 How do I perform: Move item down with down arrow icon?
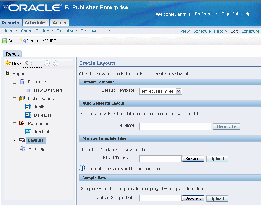[56, 63]
